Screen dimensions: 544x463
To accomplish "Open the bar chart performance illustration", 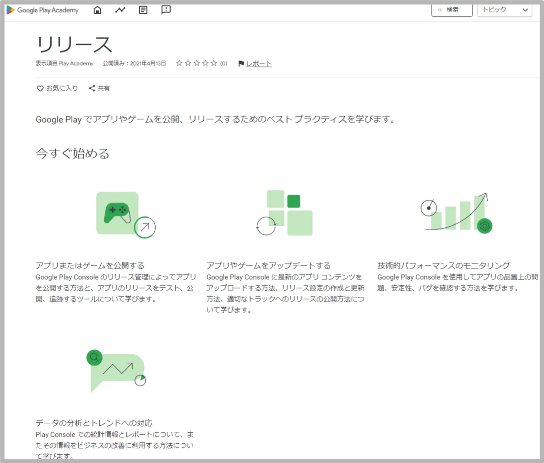I will tap(456, 213).
